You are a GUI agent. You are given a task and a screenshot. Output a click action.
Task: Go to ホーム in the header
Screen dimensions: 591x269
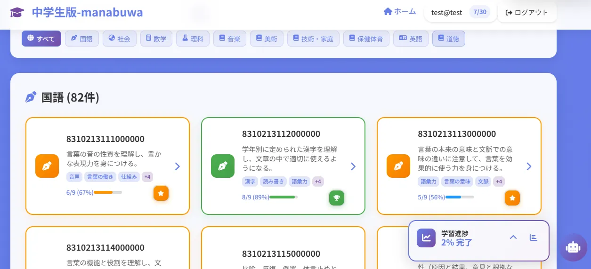click(400, 12)
